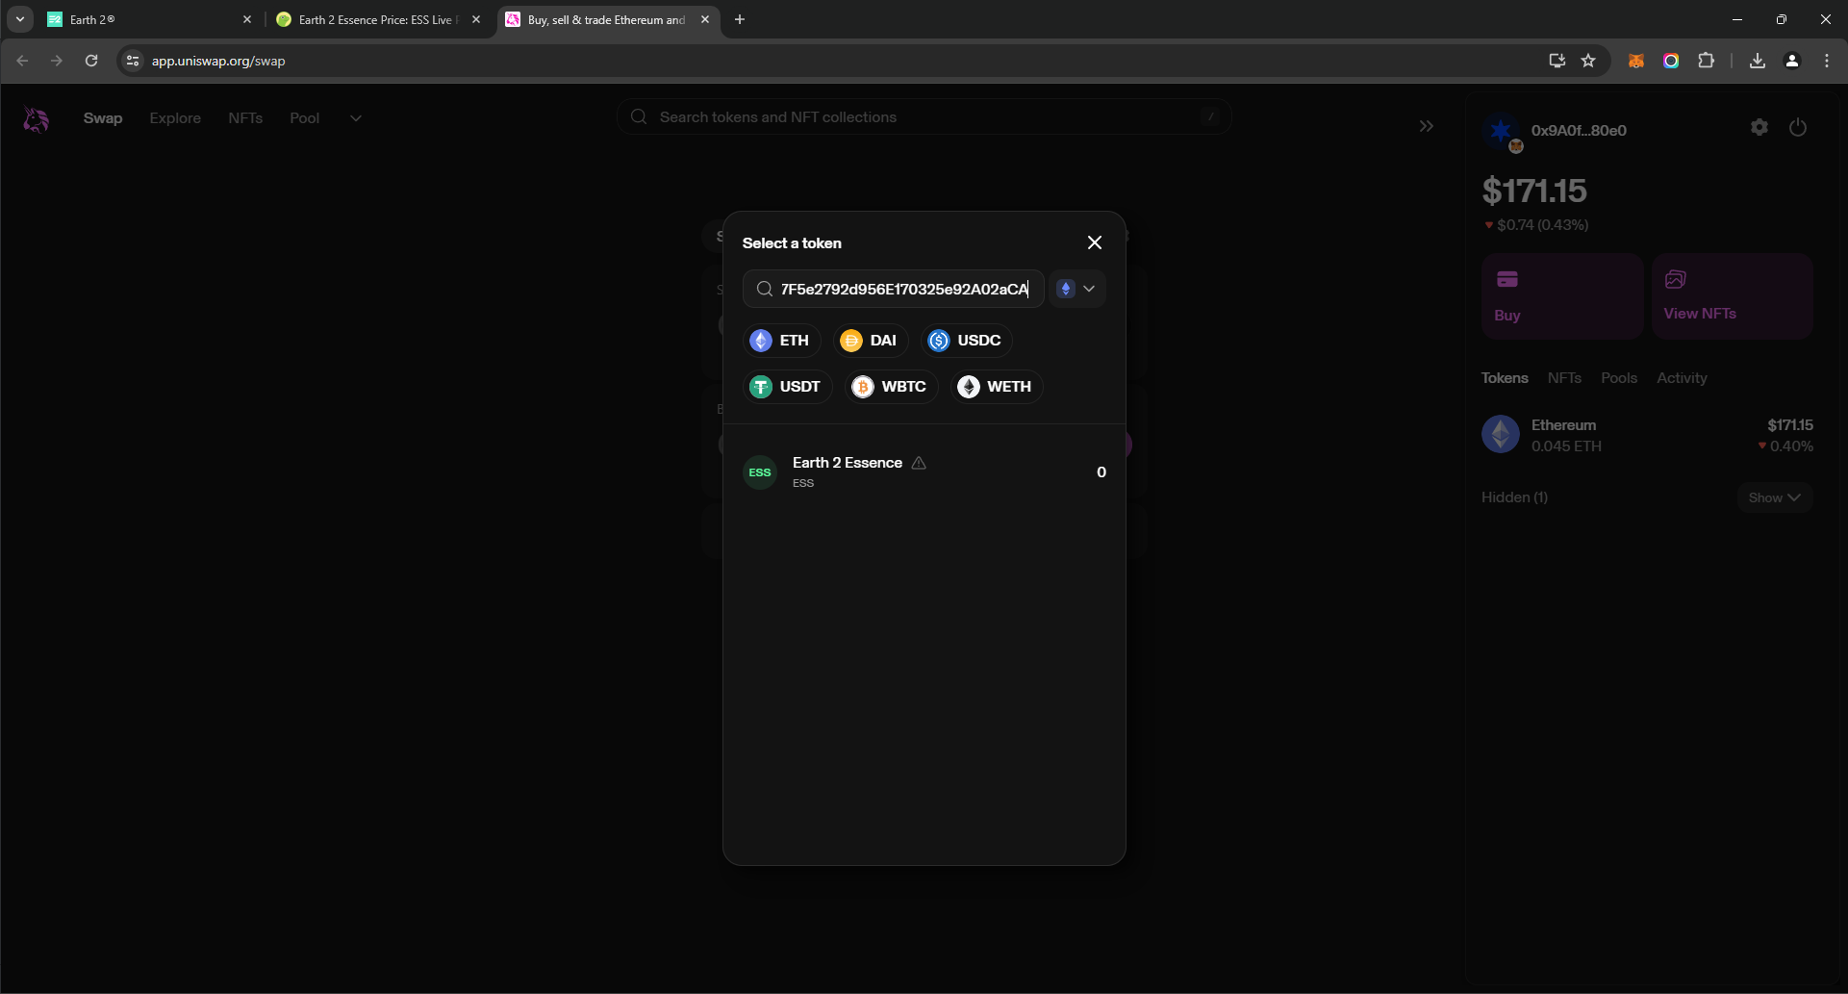Viewport: 1848px width, 994px height.
Task: Open the Chrome profile icon
Action: click(1792, 61)
